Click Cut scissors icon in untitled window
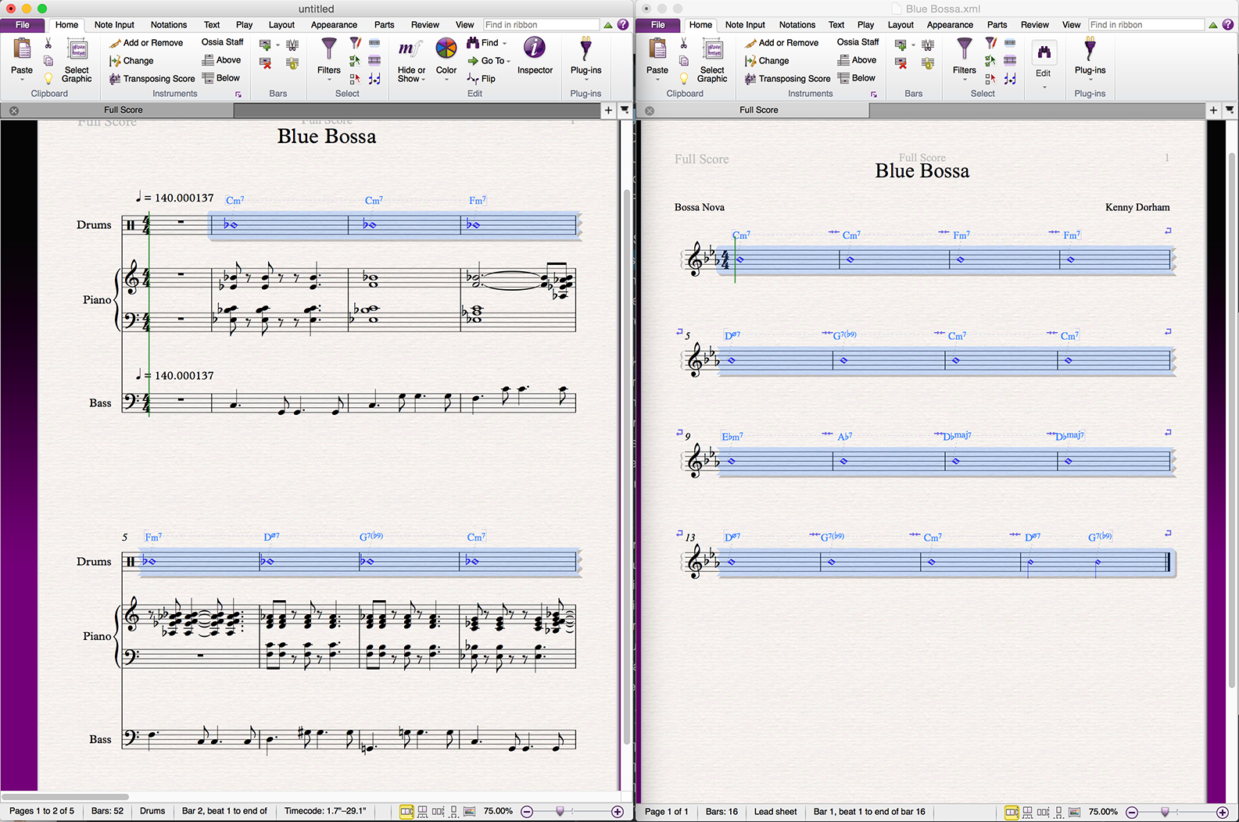Screen dimensions: 1239x822 tap(48, 44)
